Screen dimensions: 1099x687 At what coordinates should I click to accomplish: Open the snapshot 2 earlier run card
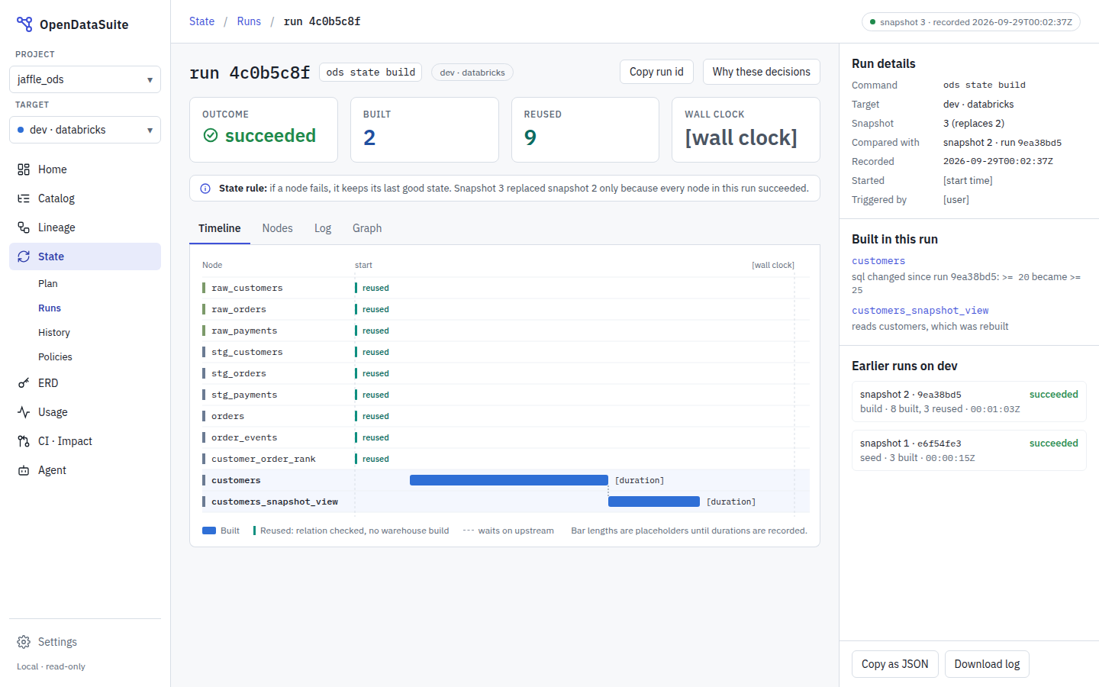pyautogui.click(x=969, y=402)
